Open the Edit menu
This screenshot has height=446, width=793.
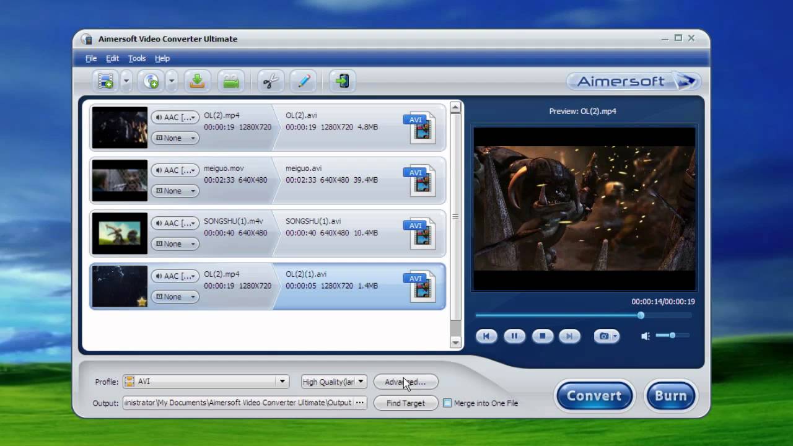click(x=112, y=58)
